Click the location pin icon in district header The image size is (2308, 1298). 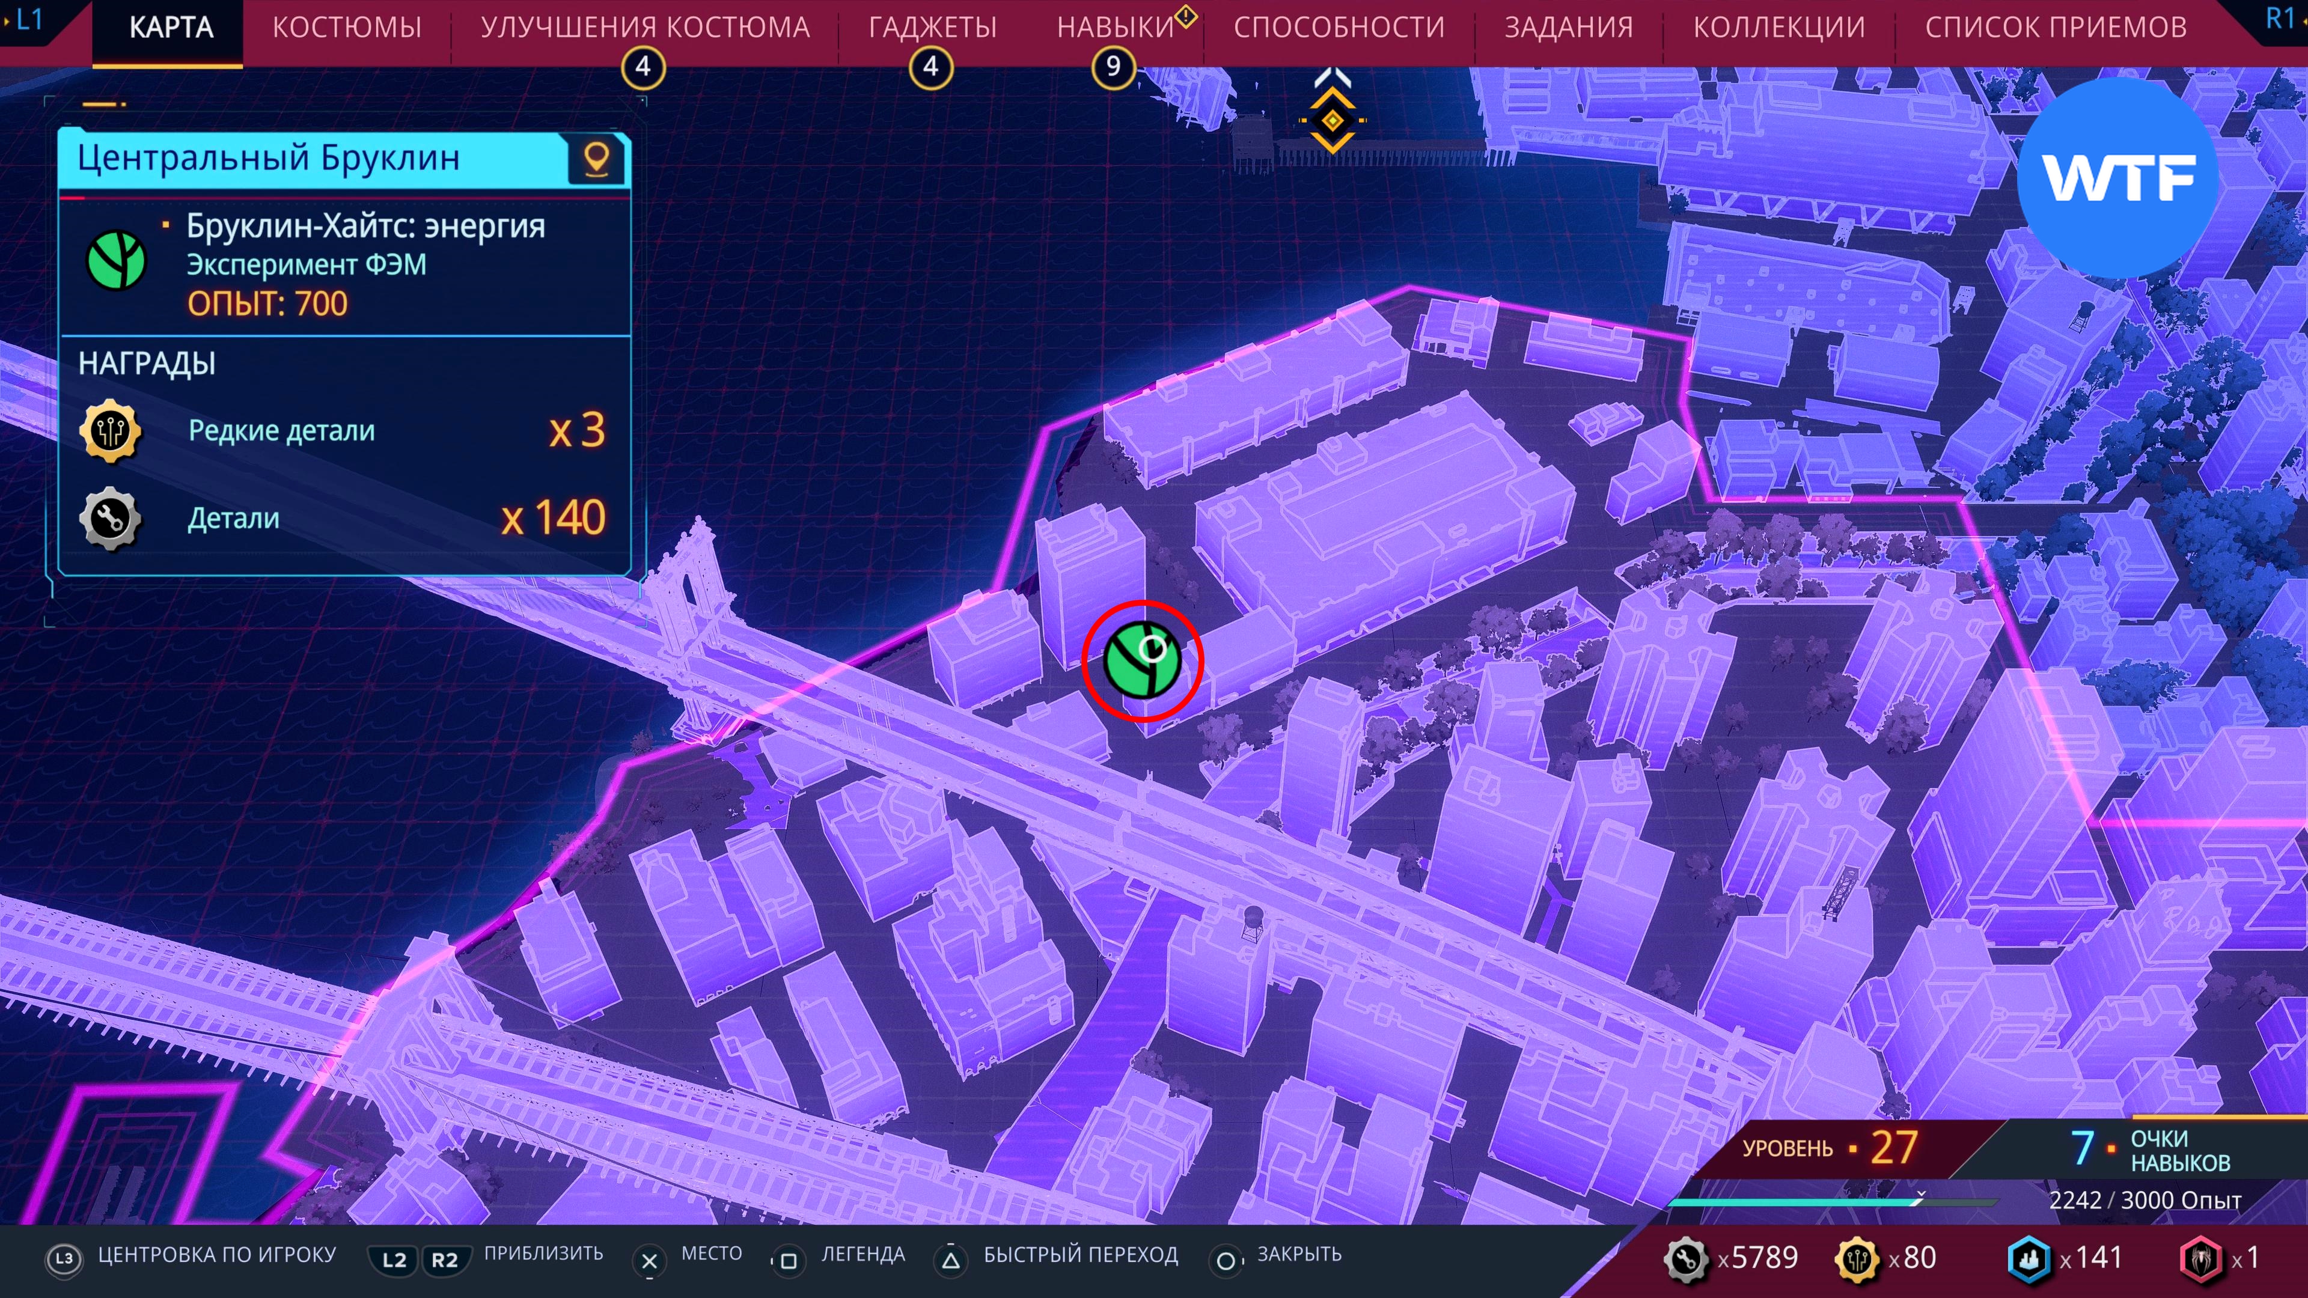(597, 159)
